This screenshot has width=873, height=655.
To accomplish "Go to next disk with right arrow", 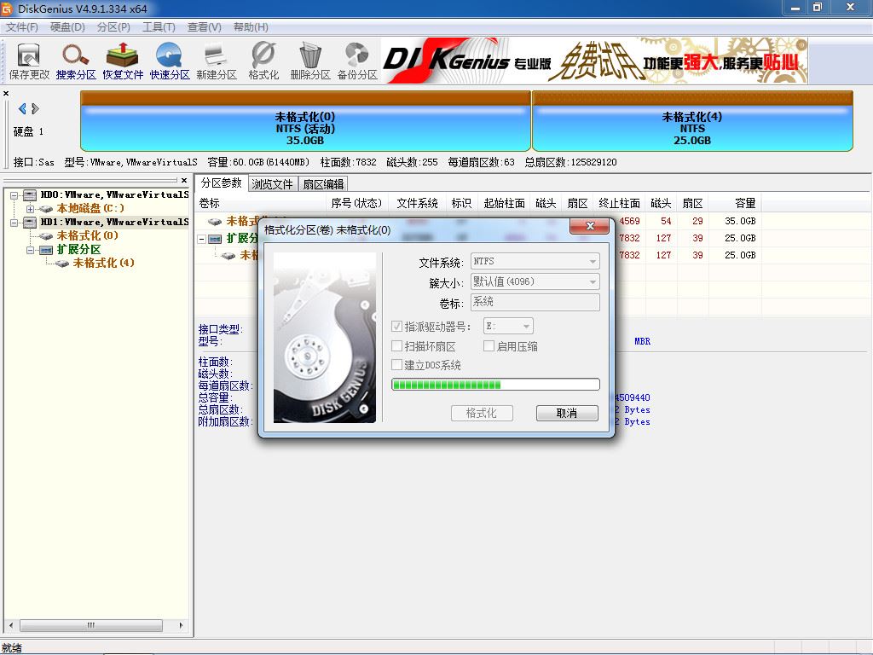I will 35,108.
